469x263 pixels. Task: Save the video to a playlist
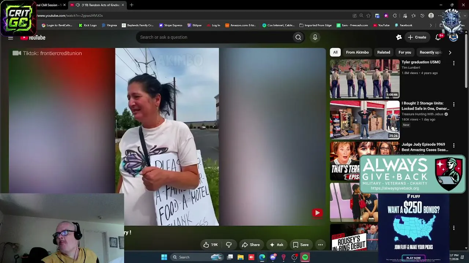(x=300, y=245)
